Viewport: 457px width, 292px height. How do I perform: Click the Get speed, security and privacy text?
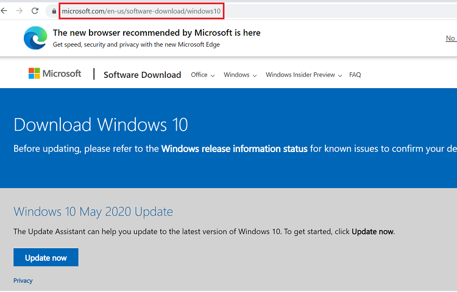click(x=136, y=44)
